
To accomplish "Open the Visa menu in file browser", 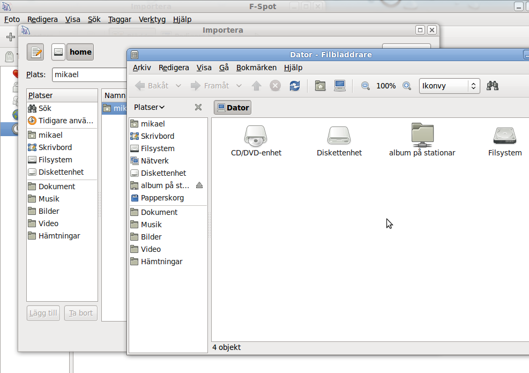I will click(x=204, y=68).
